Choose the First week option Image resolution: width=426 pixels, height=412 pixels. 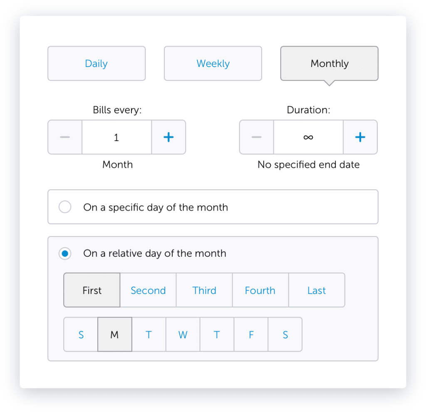[92, 290]
